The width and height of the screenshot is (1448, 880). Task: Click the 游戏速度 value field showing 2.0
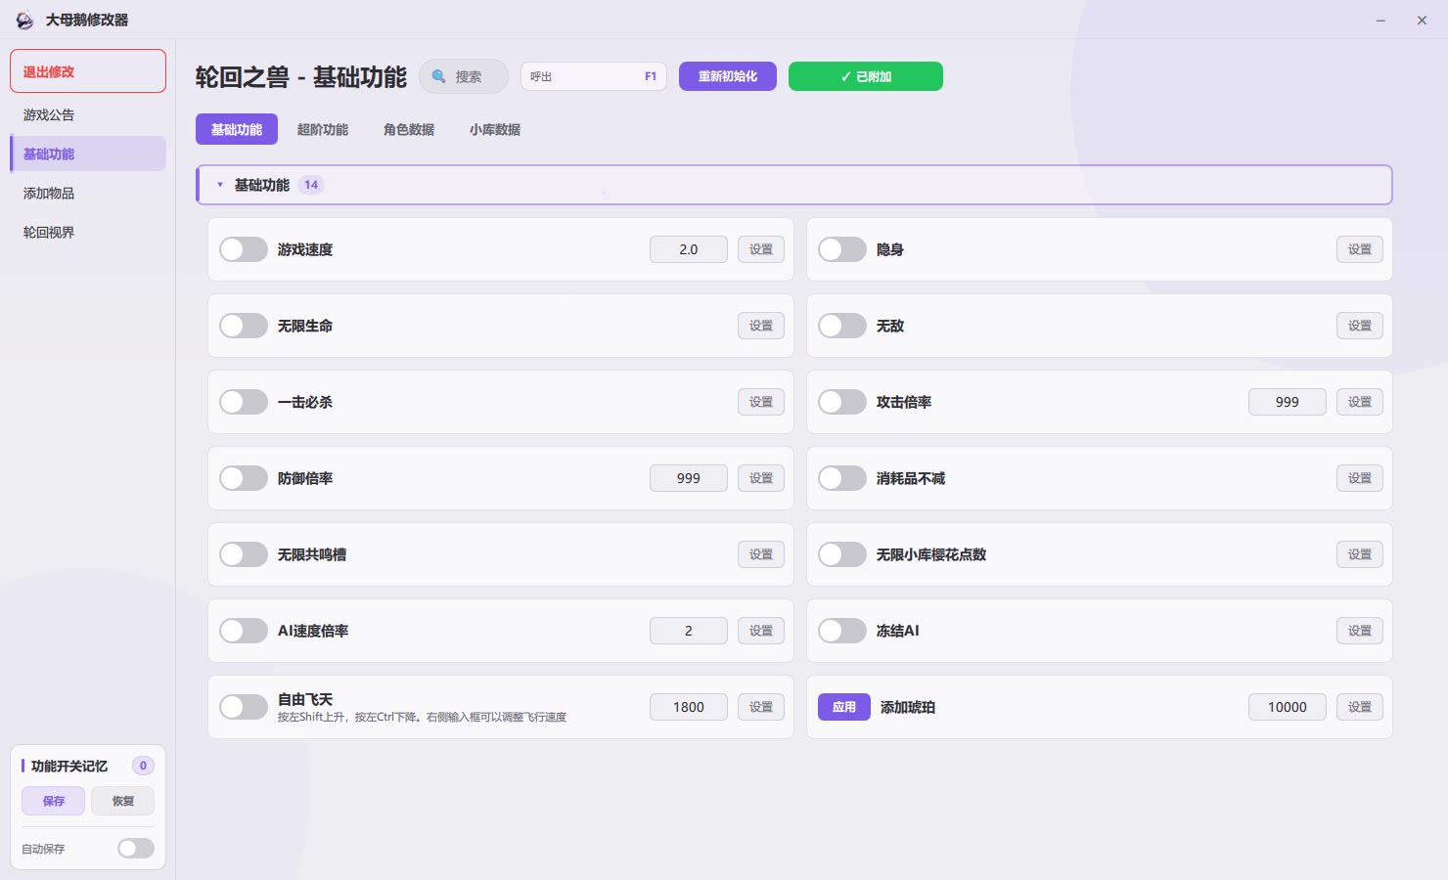689,249
